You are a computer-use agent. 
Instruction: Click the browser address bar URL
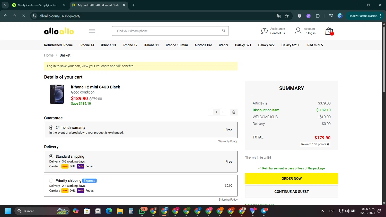click(x=60, y=16)
